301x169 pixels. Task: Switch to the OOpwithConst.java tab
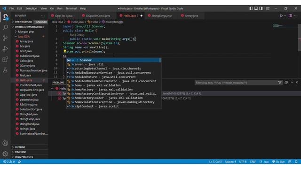(98, 15)
